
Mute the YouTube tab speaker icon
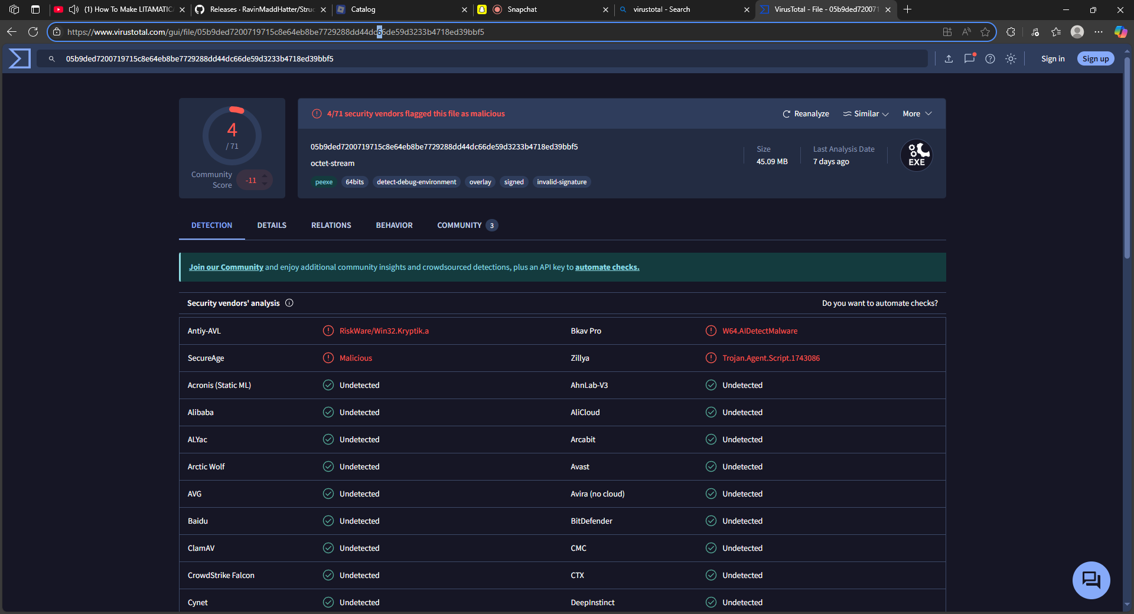[73, 9]
